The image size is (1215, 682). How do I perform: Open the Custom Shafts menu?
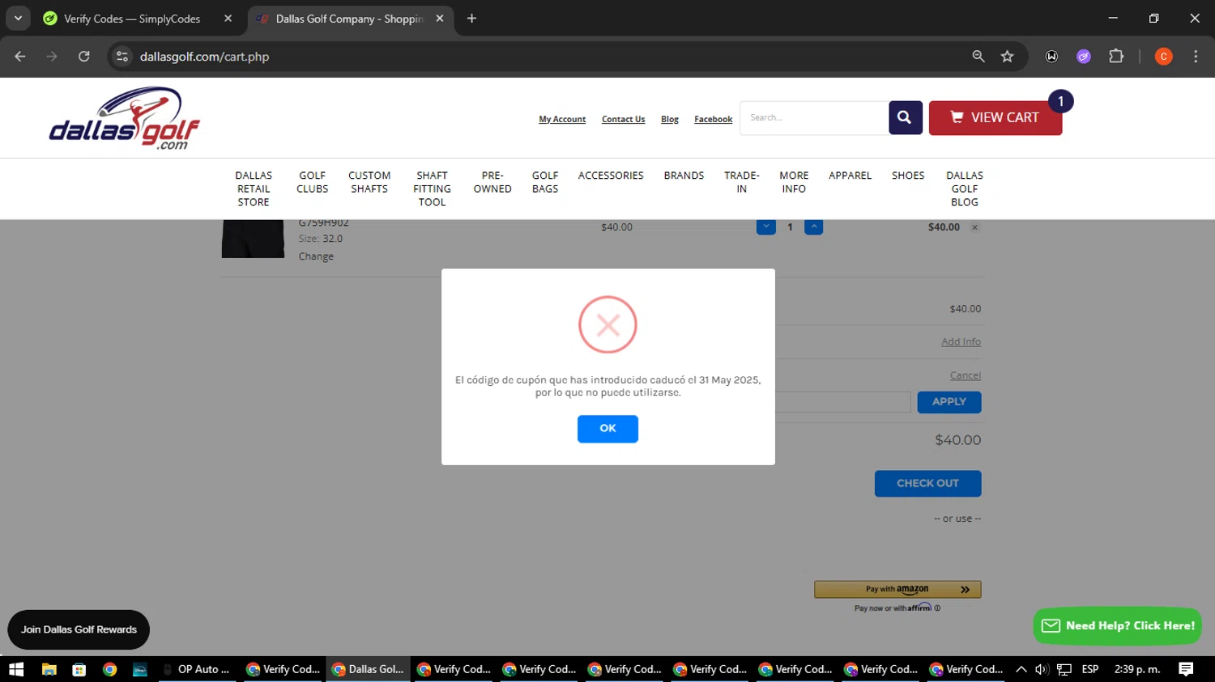[x=369, y=182]
